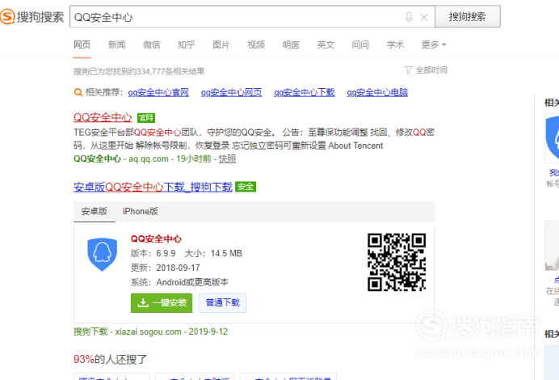The width and height of the screenshot is (559, 380).
Task: Activate the microphone voice search icon
Action: pos(409,17)
